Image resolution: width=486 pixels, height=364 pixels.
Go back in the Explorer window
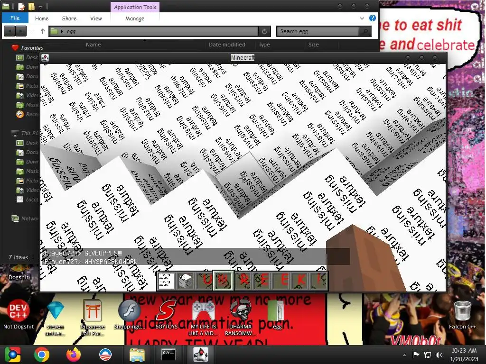click(x=9, y=31)
